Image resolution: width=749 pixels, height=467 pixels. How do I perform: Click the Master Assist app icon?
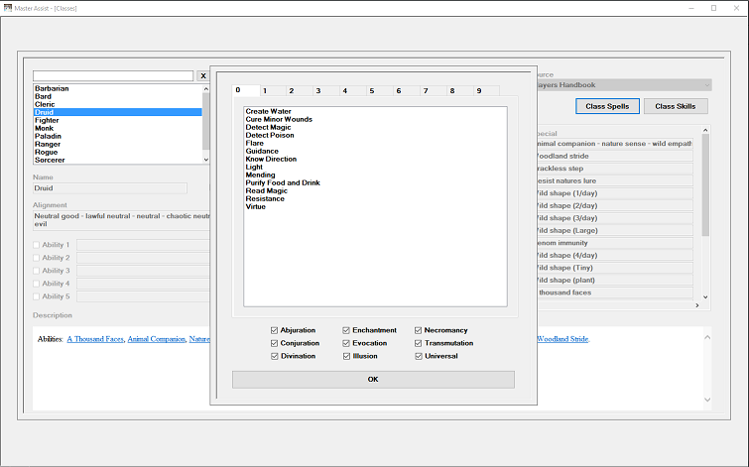point(8,8)
